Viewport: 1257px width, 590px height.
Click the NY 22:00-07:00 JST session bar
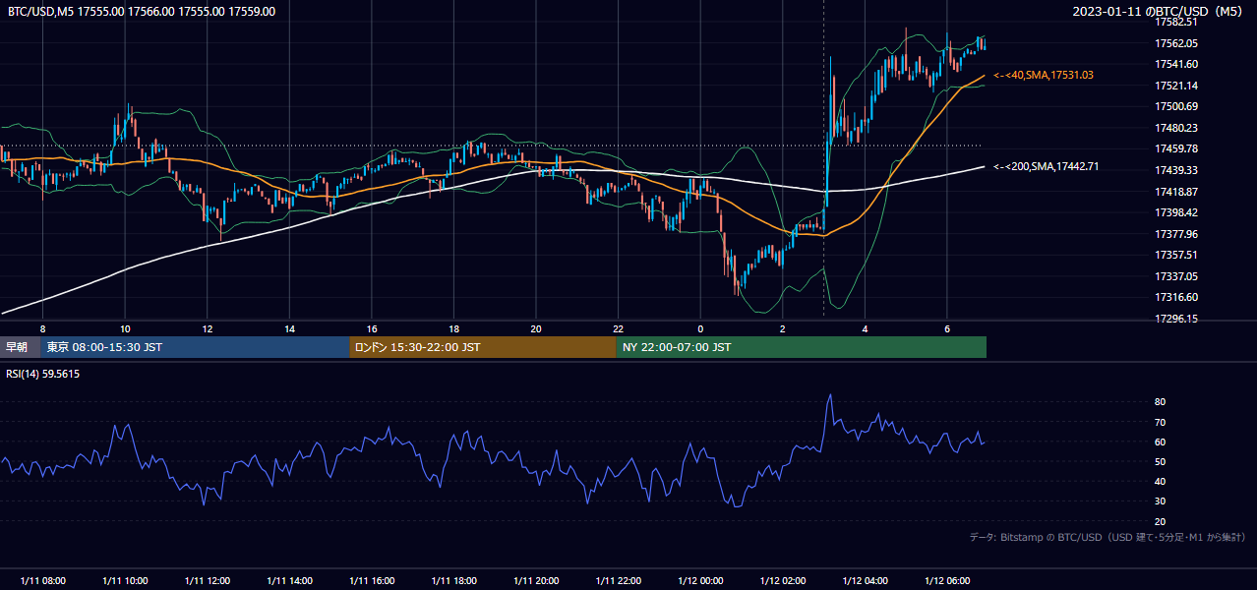coord(802,347)
